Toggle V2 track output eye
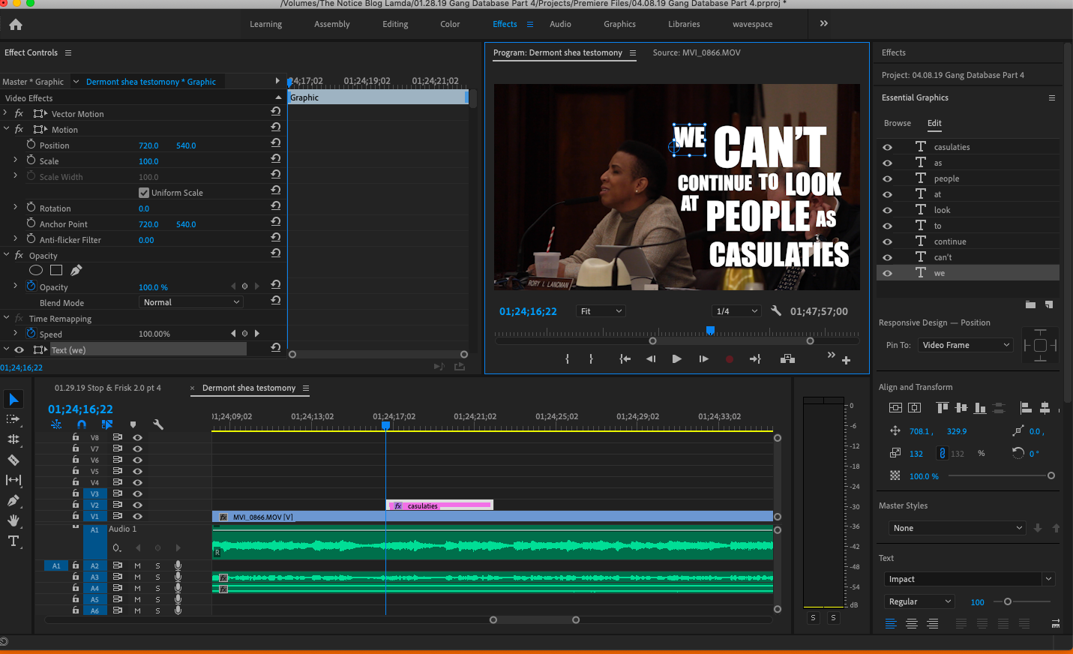The width and height of the screenshot is (1073, 654). pyautogui.click(x=137, y=505)
